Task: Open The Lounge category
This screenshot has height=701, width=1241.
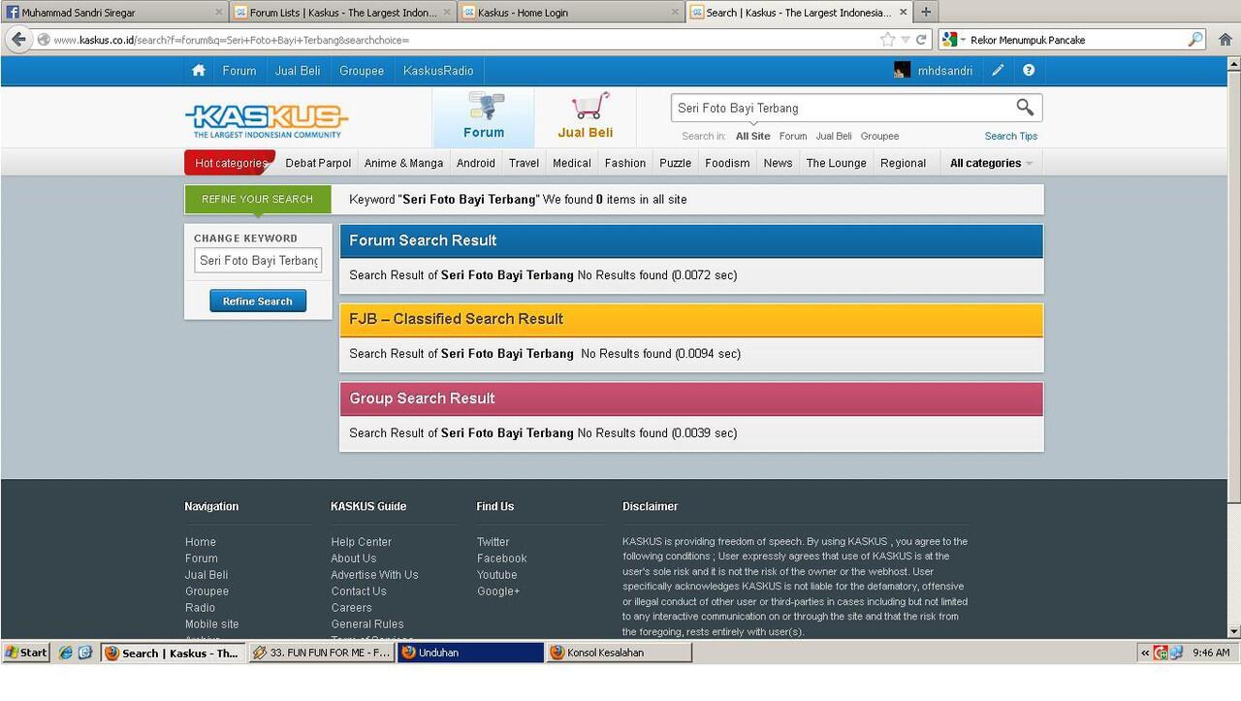Action: click(x=836, y=163)
